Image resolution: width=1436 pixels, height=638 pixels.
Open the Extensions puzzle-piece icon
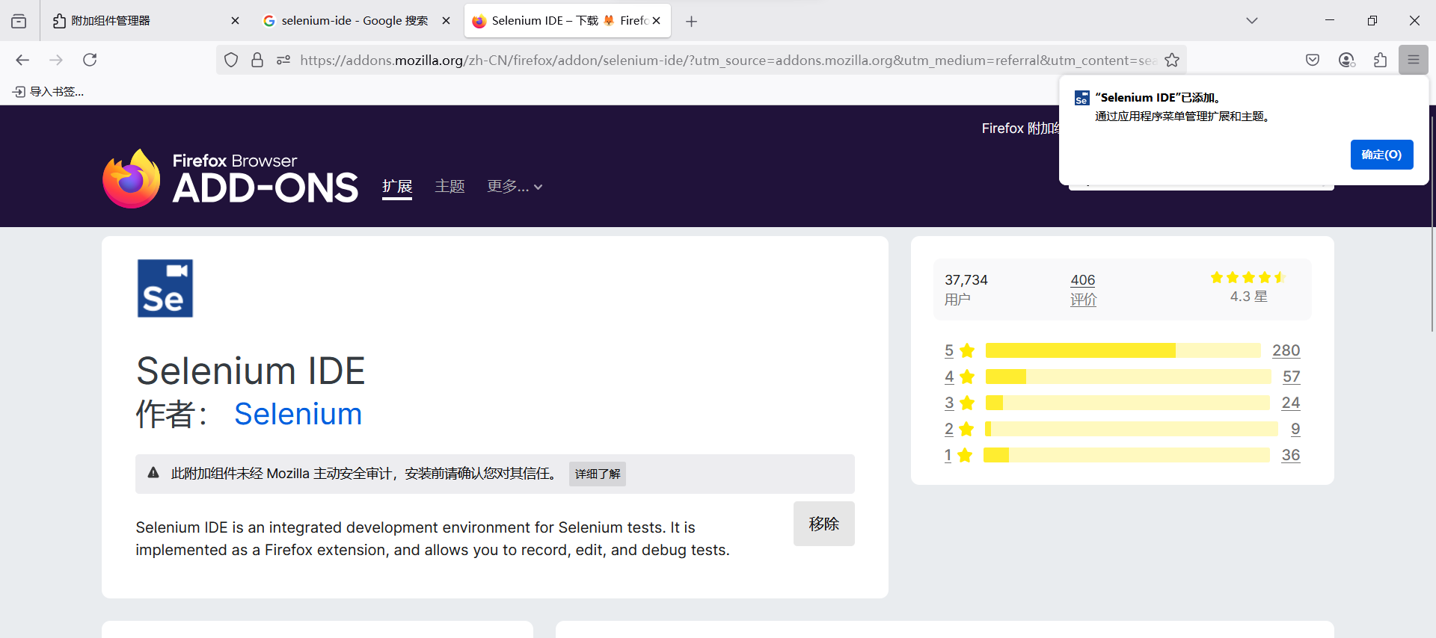click(x=1380, y=60)
